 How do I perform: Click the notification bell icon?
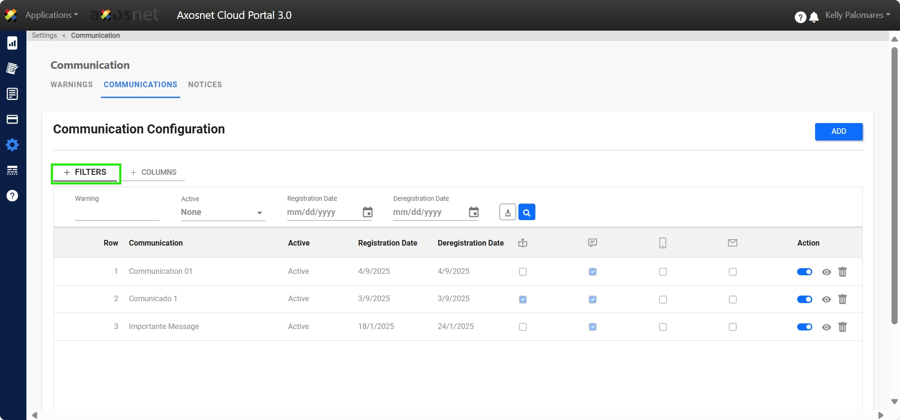814,17
